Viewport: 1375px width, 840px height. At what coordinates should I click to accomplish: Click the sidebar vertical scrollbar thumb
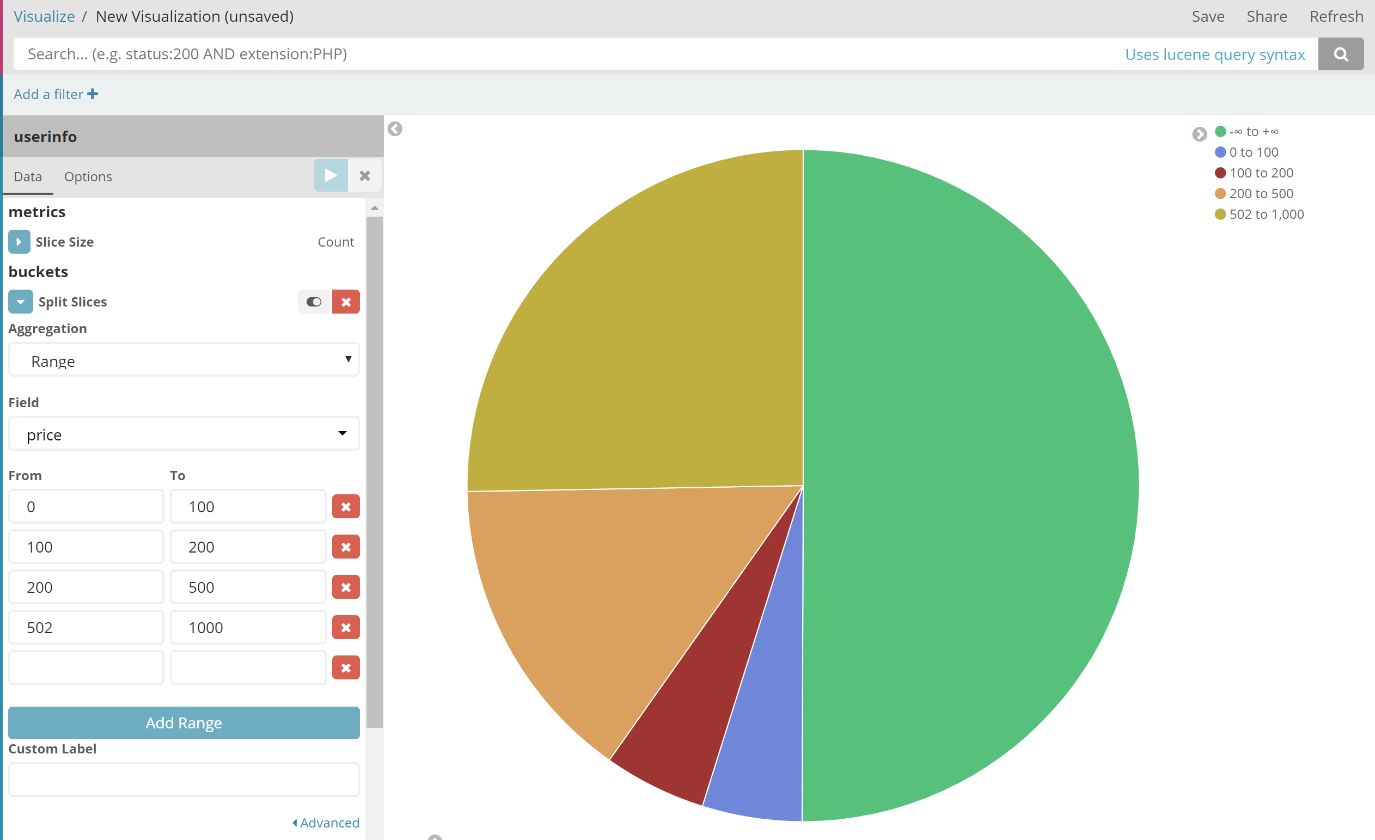click(375, 472)
